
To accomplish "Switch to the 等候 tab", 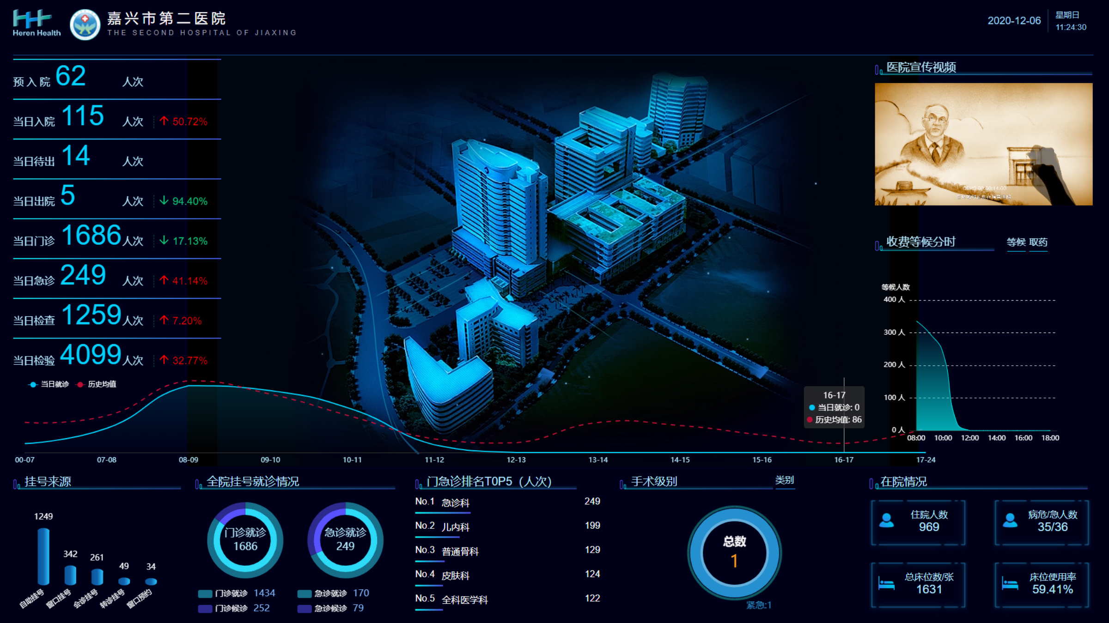I will point(1016,242).
